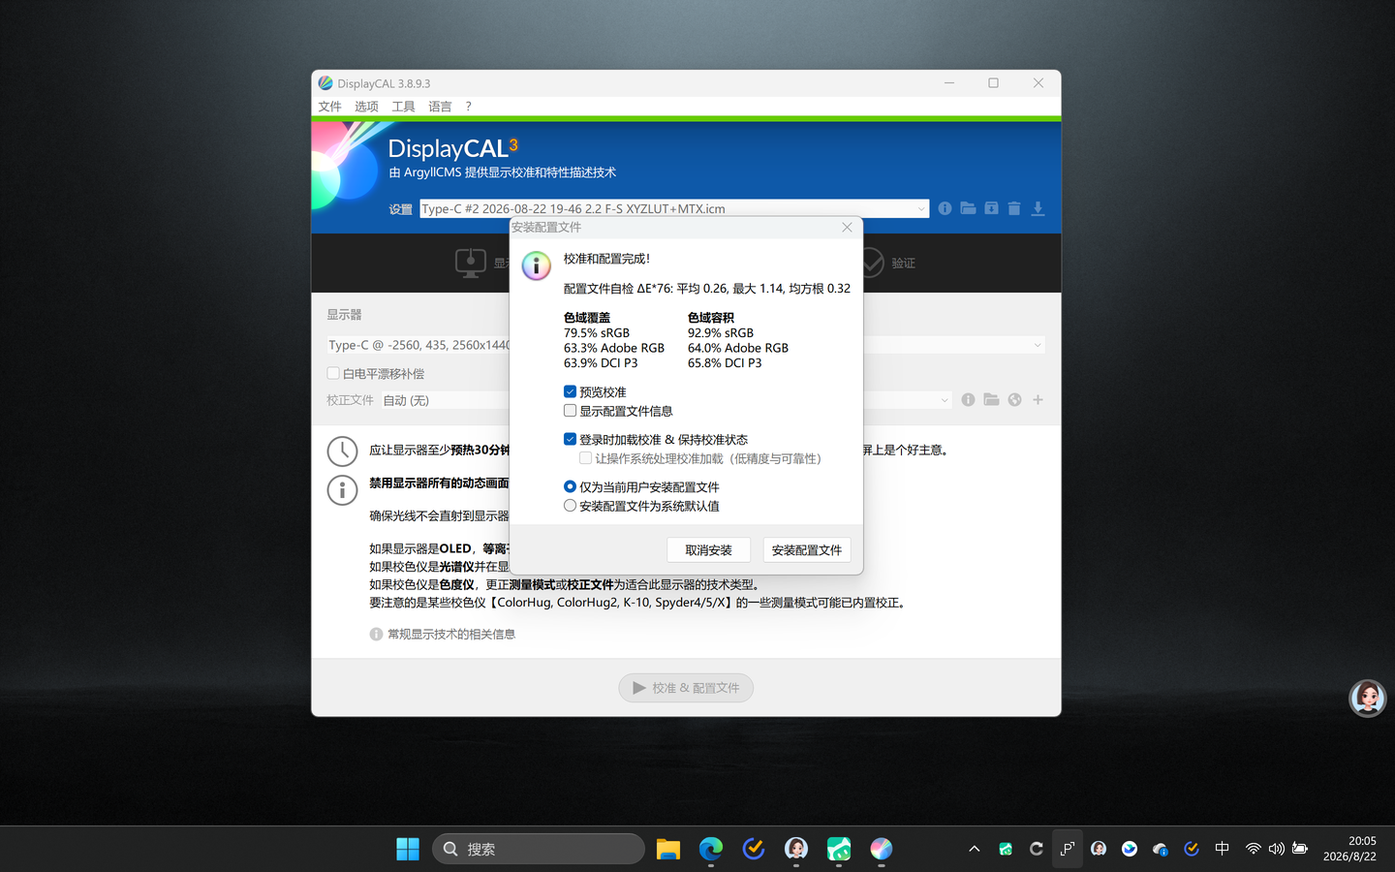This screenshot has width=1395, height=872.
Task: Click the screenshot tool tray icon with P
Action: tap(1068, 849)
